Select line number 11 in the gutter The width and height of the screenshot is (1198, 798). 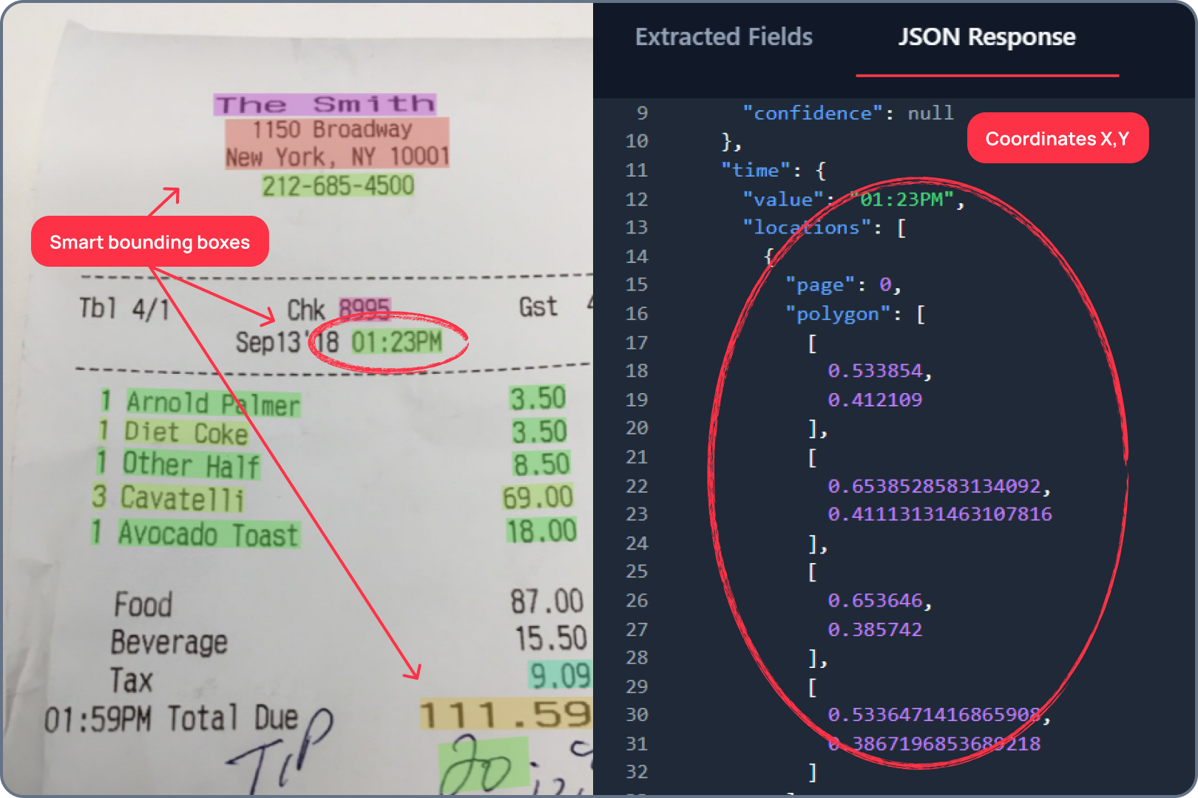coord(636,171)
